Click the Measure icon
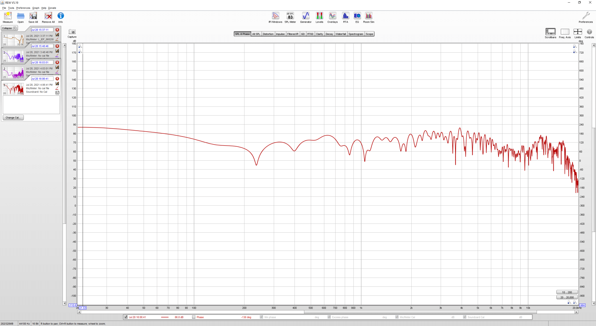 point(8,17)
